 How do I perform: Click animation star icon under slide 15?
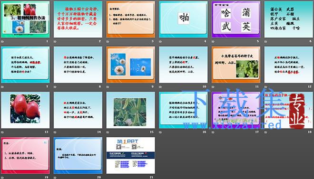[108, 132]
